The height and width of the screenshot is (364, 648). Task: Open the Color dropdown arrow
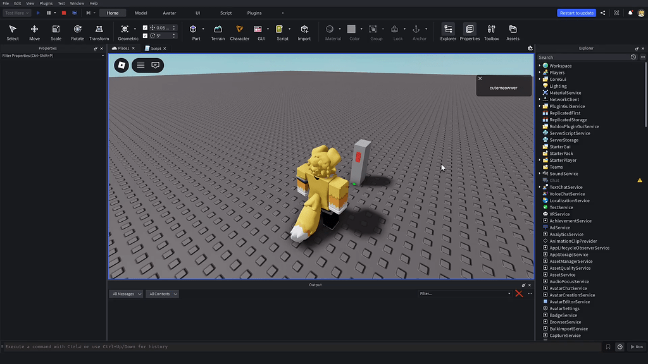pos(361,29)
